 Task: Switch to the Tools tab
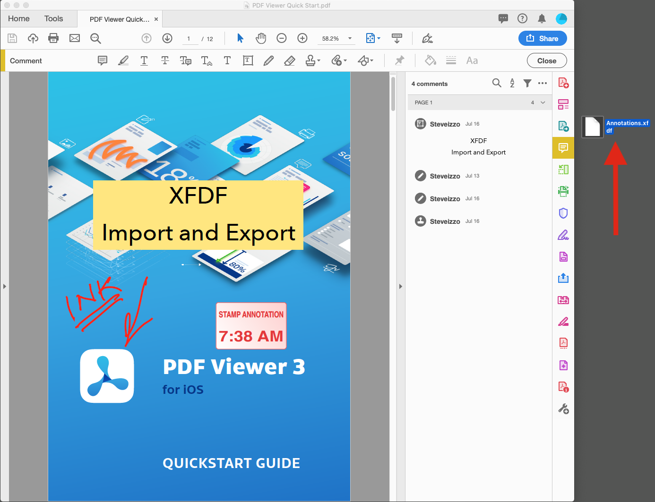click(x=53, y=18)
